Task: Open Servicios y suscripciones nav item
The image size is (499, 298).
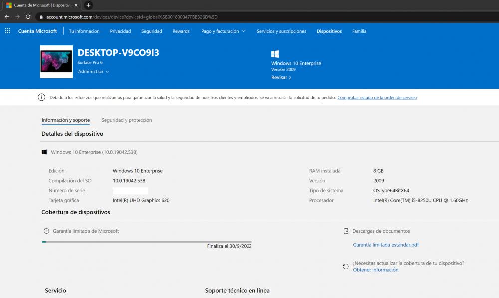Action: pyautogui.click(x=281, y=31)
